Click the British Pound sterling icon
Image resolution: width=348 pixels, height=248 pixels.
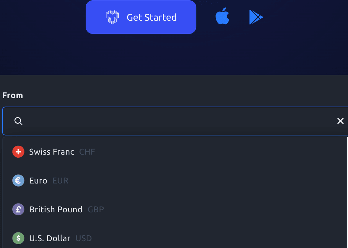tap(18, 209)
